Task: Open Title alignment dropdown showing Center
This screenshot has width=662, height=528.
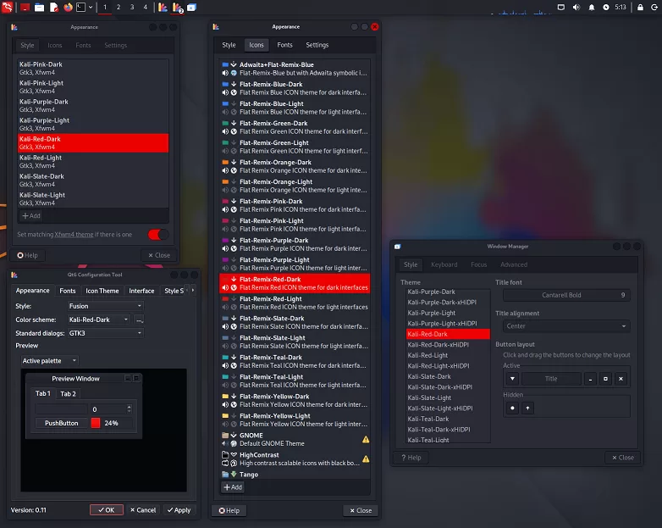Action: [566, 326]
